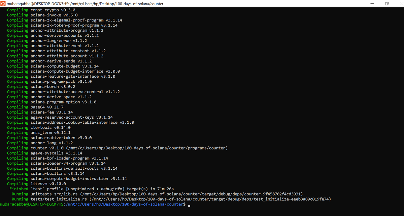Click 'solana-feature-gate-interface v3.1.0' line
This screenshot has height=216, width=404.
click(x=61, y=76)
